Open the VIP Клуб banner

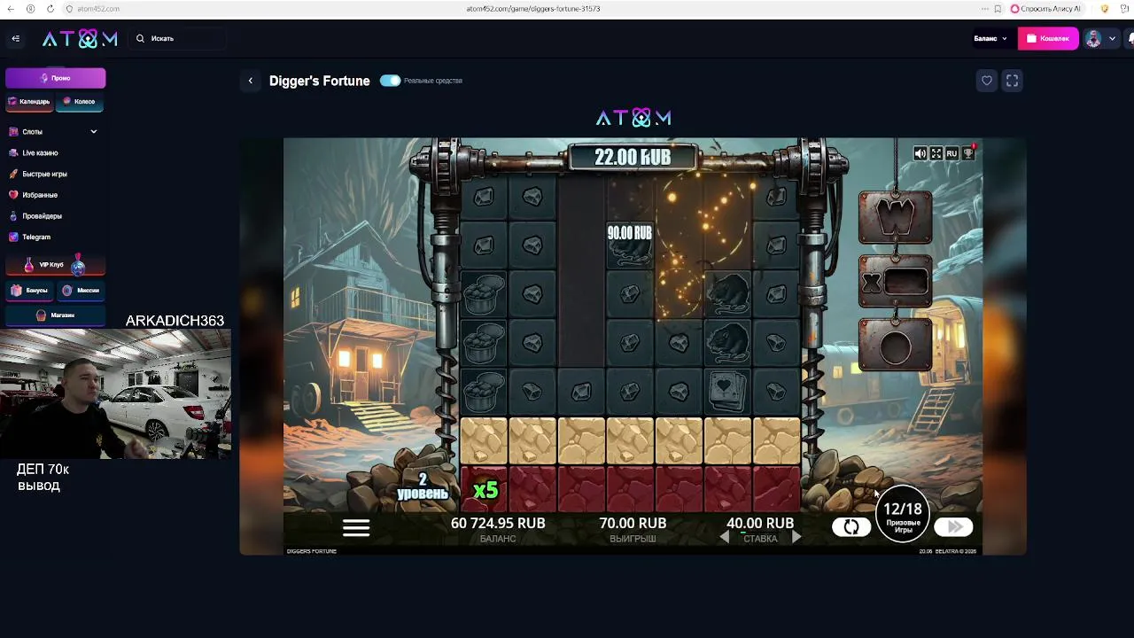(56, 264)
